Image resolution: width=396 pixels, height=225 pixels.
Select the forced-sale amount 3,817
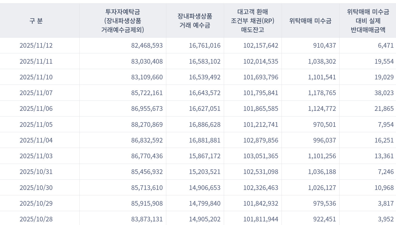(386, 203)
